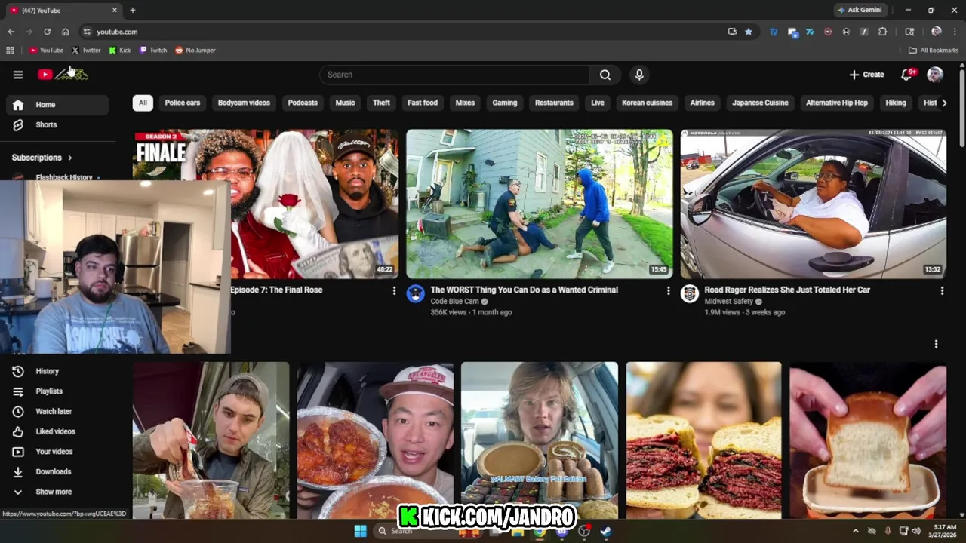
Task: Select the Fast food filter chip
Action: 423,103
